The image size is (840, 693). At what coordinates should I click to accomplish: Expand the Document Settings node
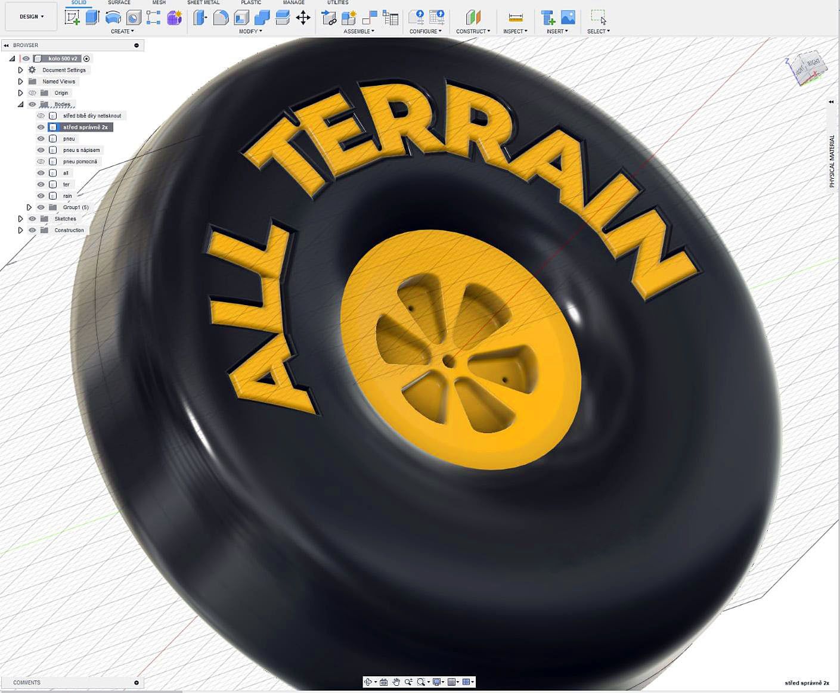[x=20, y=70]
